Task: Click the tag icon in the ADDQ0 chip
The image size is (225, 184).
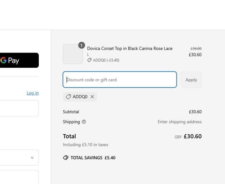Action: (x=68, y=97)
